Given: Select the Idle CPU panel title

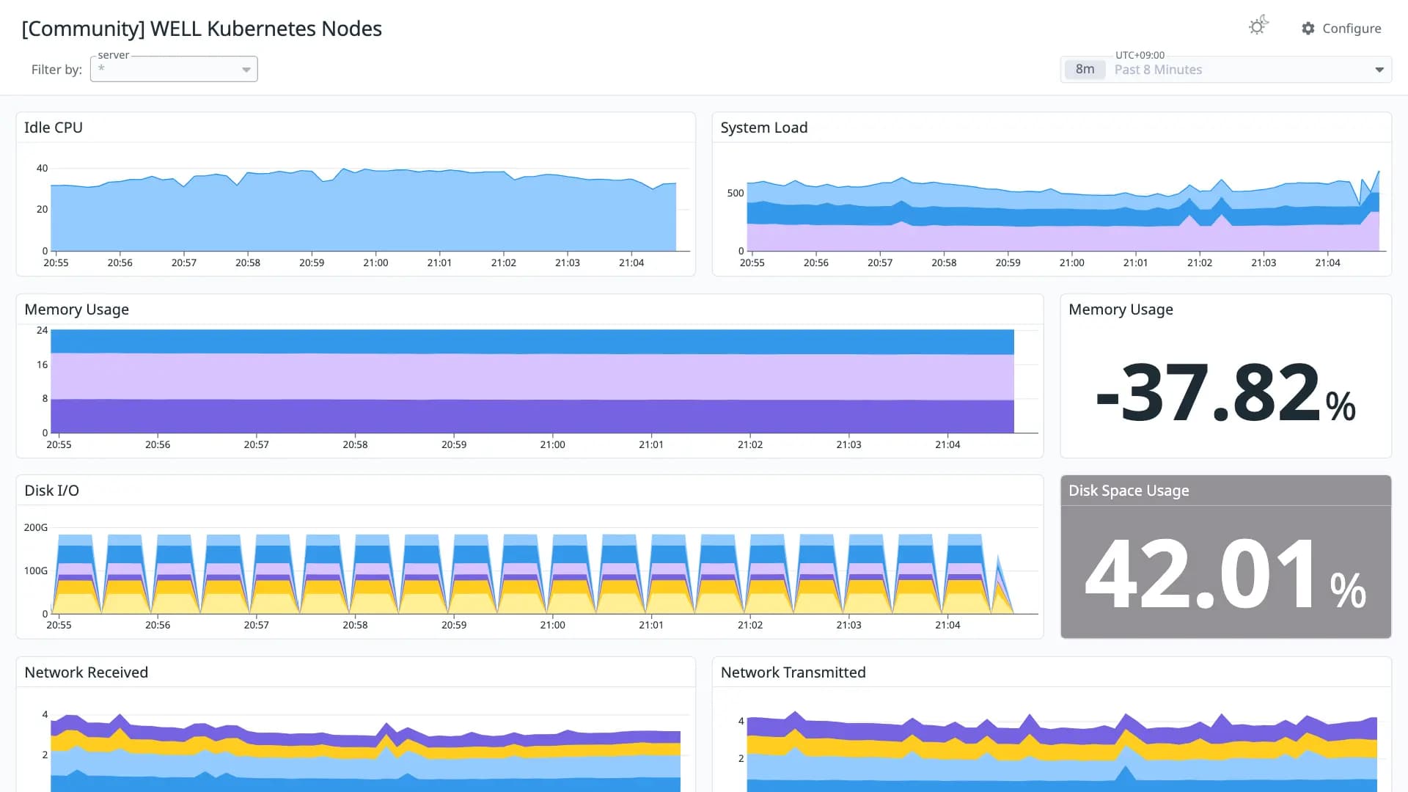Looking at the screenshot, I should click(54, 128).
